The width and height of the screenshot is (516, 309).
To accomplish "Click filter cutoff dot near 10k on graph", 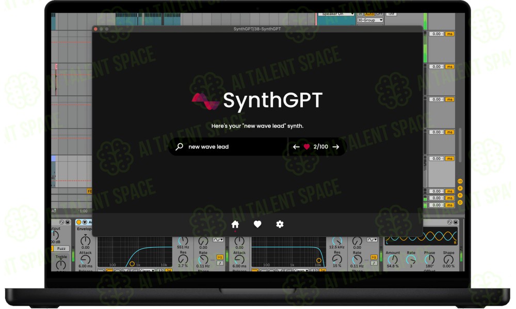I will 318,261.
